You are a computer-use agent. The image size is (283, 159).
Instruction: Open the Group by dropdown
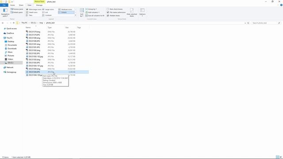point(91,9)
